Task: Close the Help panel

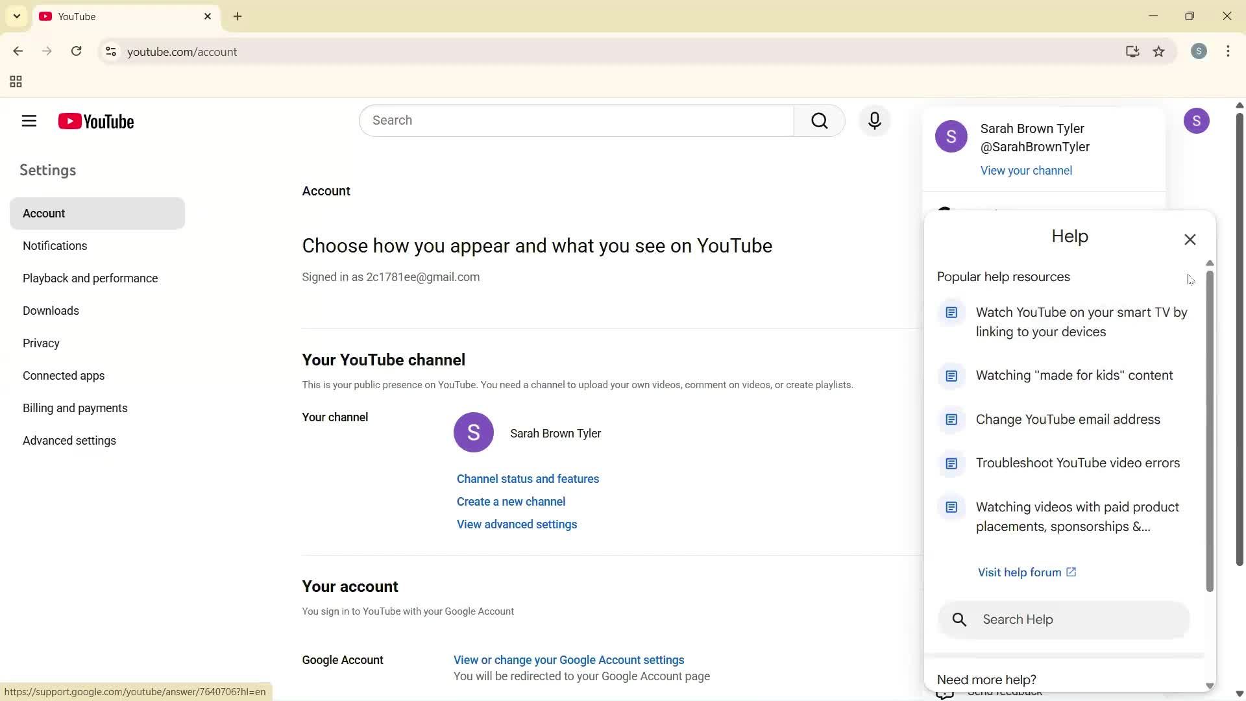Action: [x=1190, y=239]
